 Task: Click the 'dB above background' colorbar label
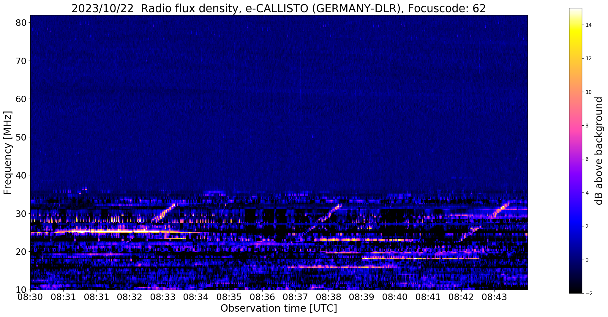point(599,151)
